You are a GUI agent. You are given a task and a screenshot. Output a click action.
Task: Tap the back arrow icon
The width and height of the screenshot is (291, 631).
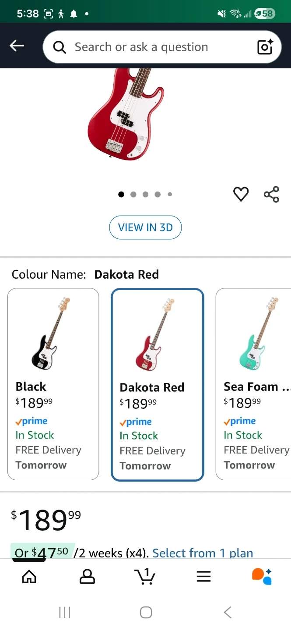pos(17,46)
